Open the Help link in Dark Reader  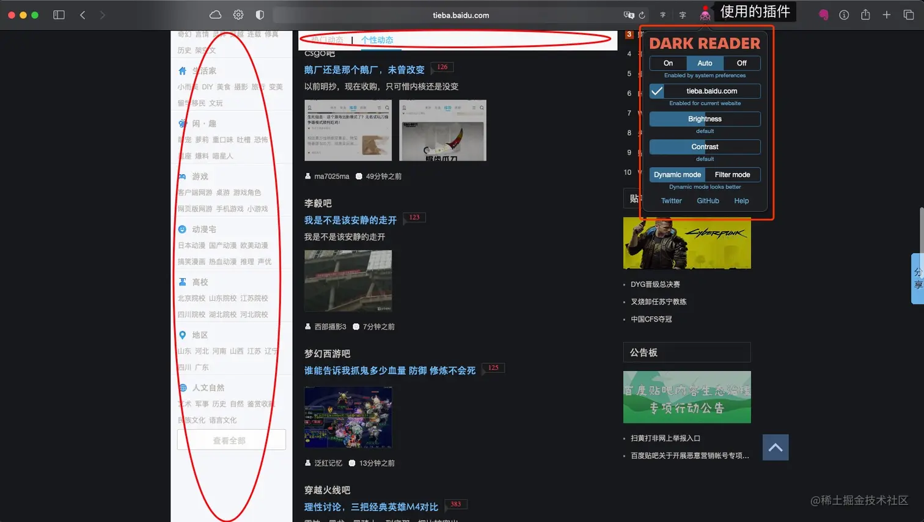point(741,200)
